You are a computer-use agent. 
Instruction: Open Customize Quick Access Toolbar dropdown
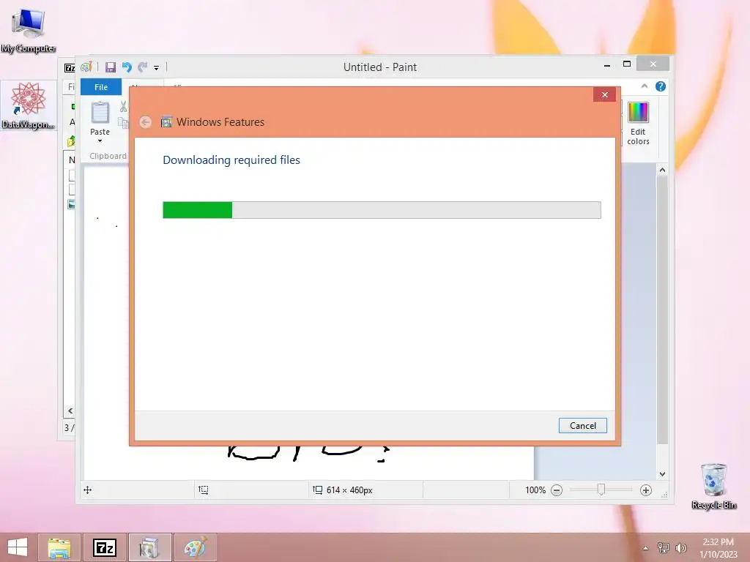pyautogui.click(x=156, y=68)
